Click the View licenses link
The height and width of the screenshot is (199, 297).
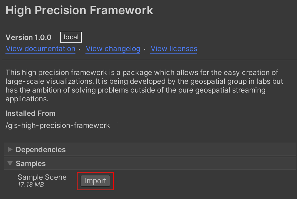(174, 49)
